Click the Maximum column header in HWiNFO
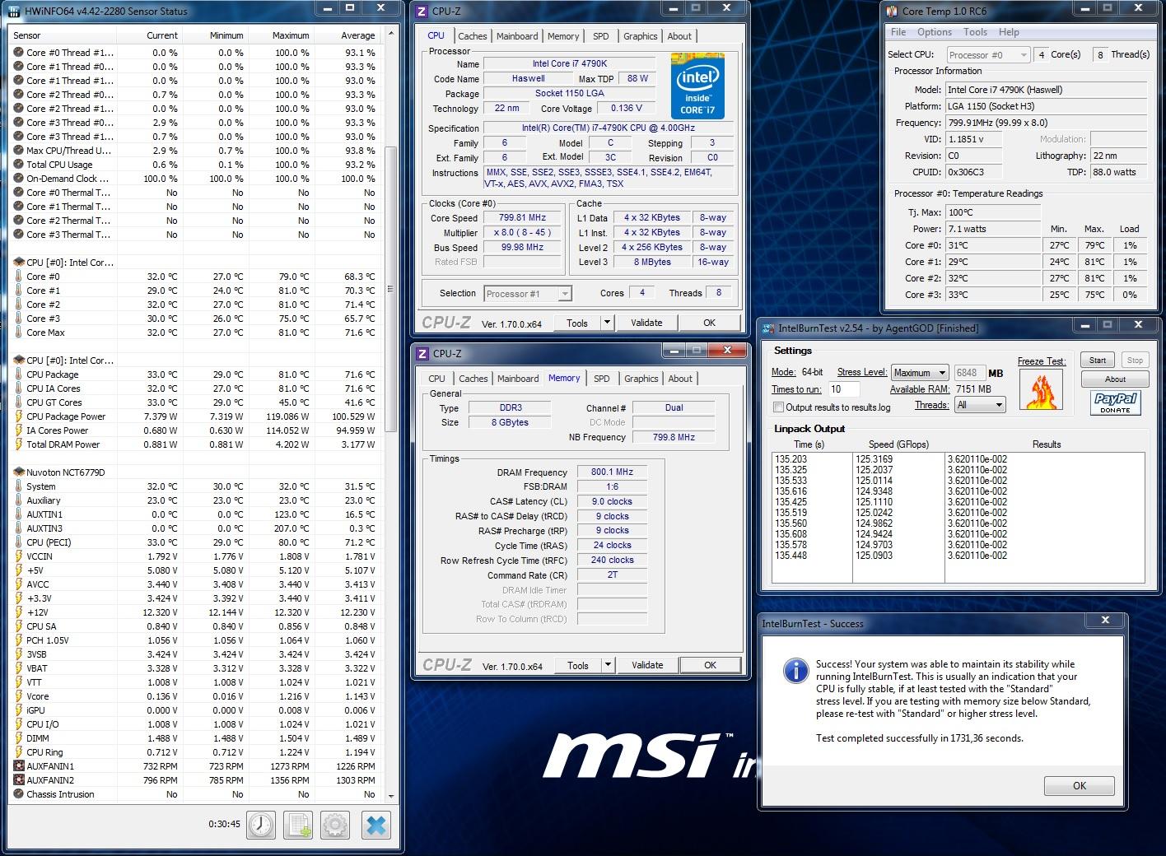Screen dimensions: 1166x856 click(x=282, y=35)
